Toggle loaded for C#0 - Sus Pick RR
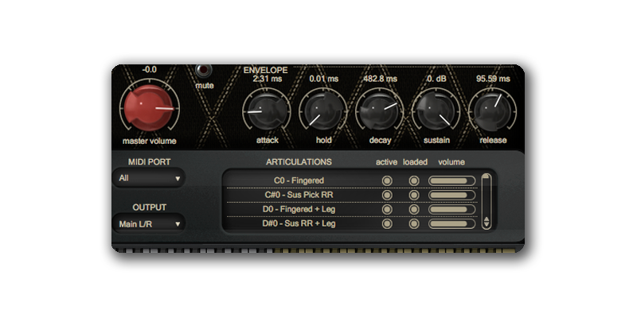The width and height of the screenshot is (637, 318). [x=414, y=195]
